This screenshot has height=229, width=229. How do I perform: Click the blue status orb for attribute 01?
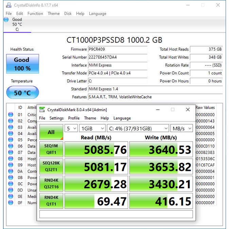(11, 114)
